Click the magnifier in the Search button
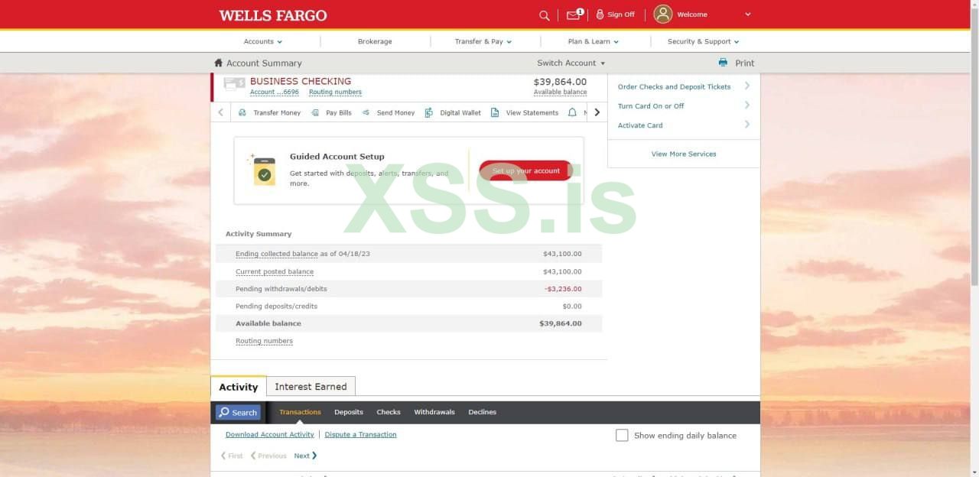 point(224,412)
